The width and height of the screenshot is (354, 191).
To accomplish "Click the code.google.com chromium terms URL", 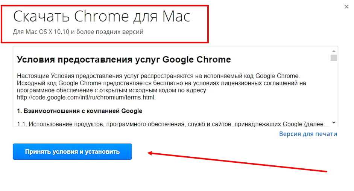I will pyautogui.click(x=86, y=98).
